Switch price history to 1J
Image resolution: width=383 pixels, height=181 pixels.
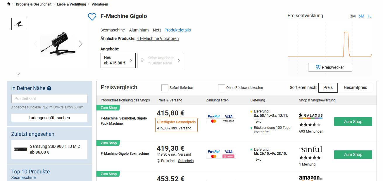coord(369,16)
